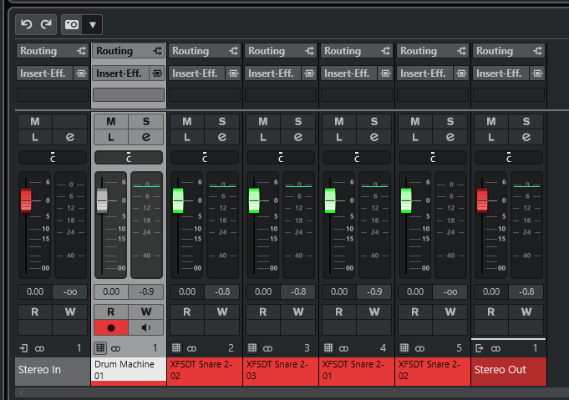Click link icon on channel 4
The width and height of the screenshot is (569, 400).
tap(343, 349)
